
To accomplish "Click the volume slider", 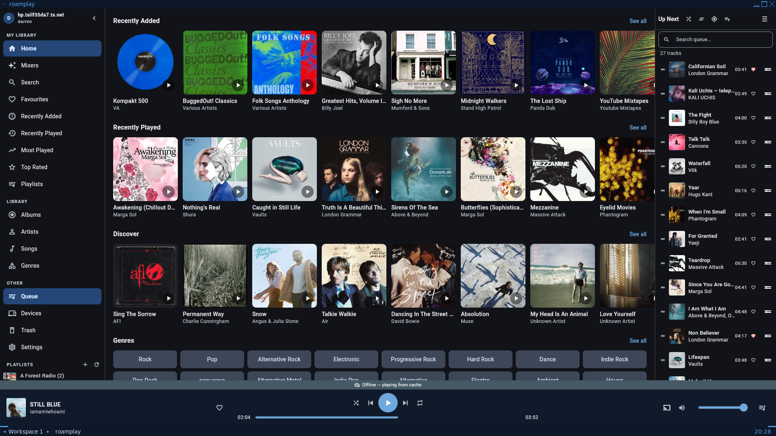I will point(723,408).
